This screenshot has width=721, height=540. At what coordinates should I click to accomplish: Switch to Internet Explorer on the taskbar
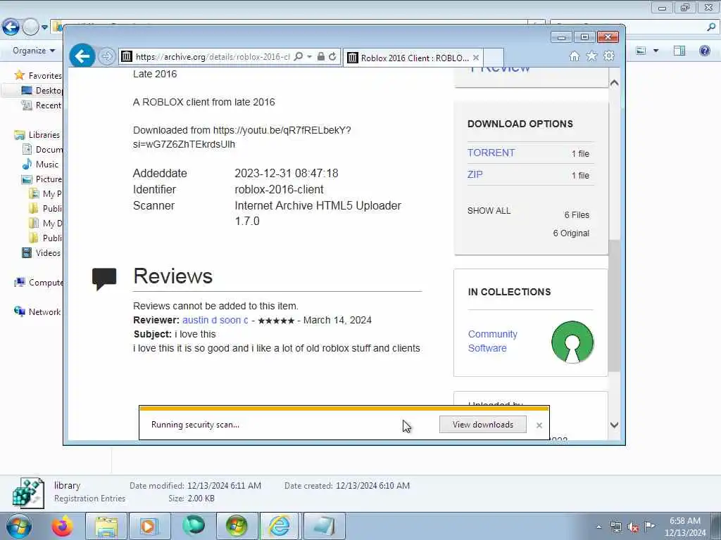pos(280,527)
